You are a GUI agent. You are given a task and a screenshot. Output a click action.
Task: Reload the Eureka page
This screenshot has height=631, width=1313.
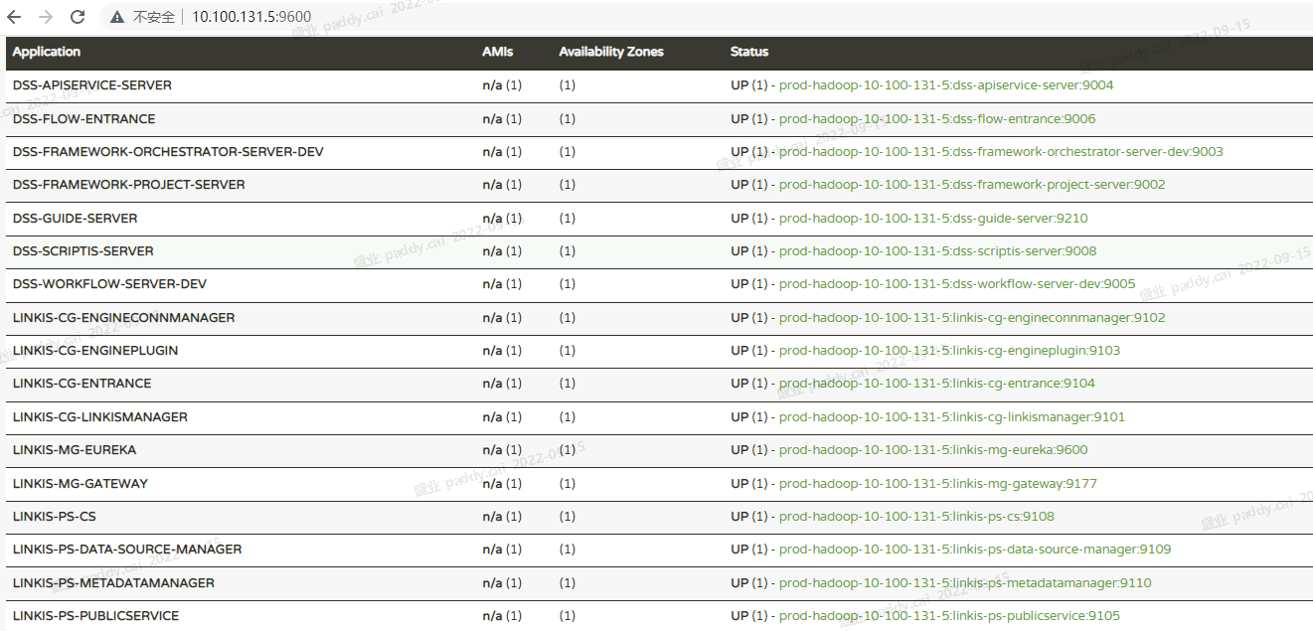pos(78,17)
